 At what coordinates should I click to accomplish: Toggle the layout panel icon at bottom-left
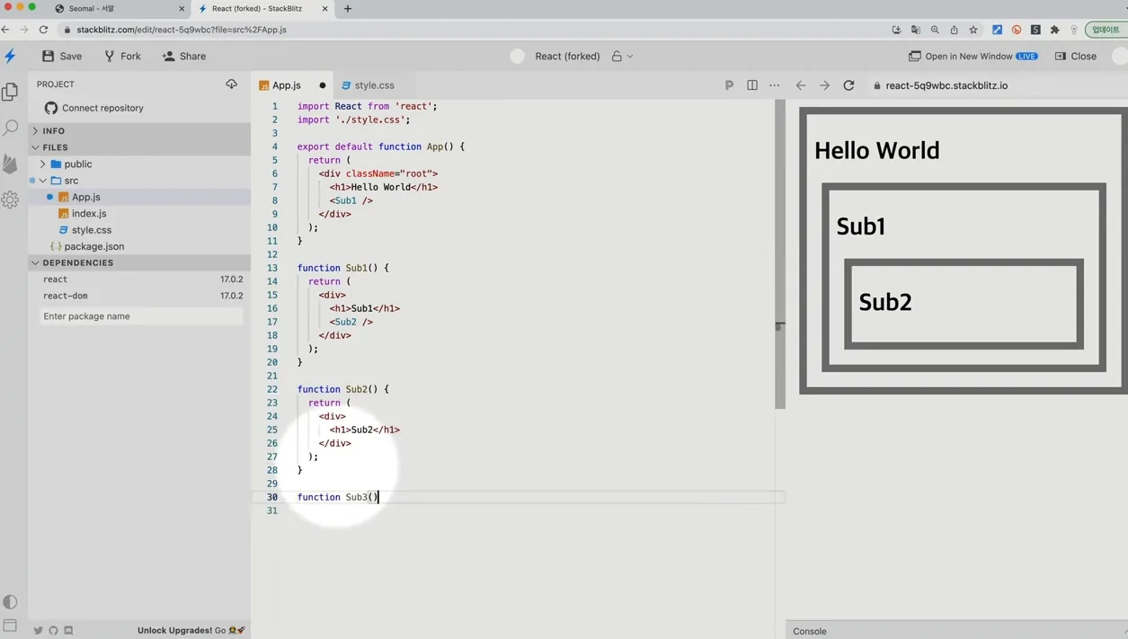10,626
